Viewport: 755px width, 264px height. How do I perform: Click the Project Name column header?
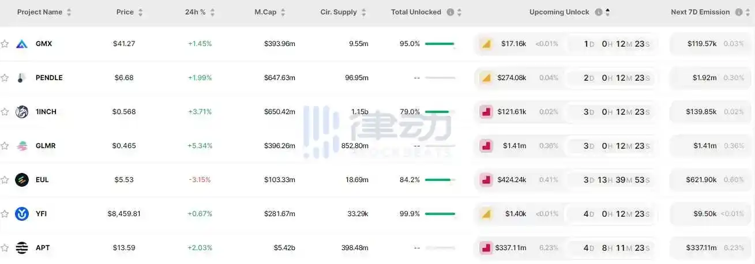[x=39, y=12]
